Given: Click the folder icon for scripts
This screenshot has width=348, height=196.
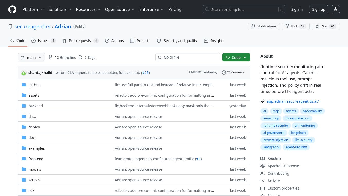Looking at the screenshot, I should (x=24, y=180).
